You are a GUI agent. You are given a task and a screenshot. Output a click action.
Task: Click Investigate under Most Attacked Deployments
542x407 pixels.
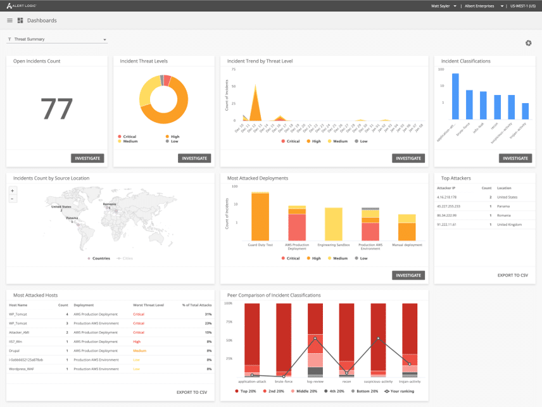[x=408, y=275]
